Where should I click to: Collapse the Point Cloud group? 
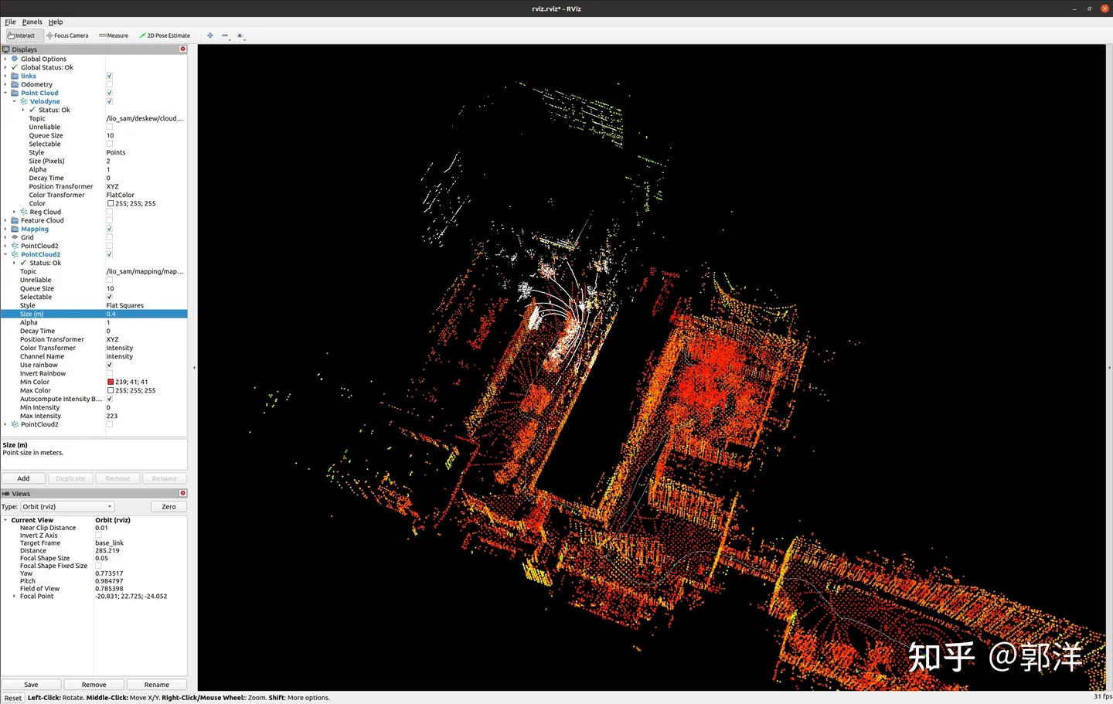(x=5, y=93)
